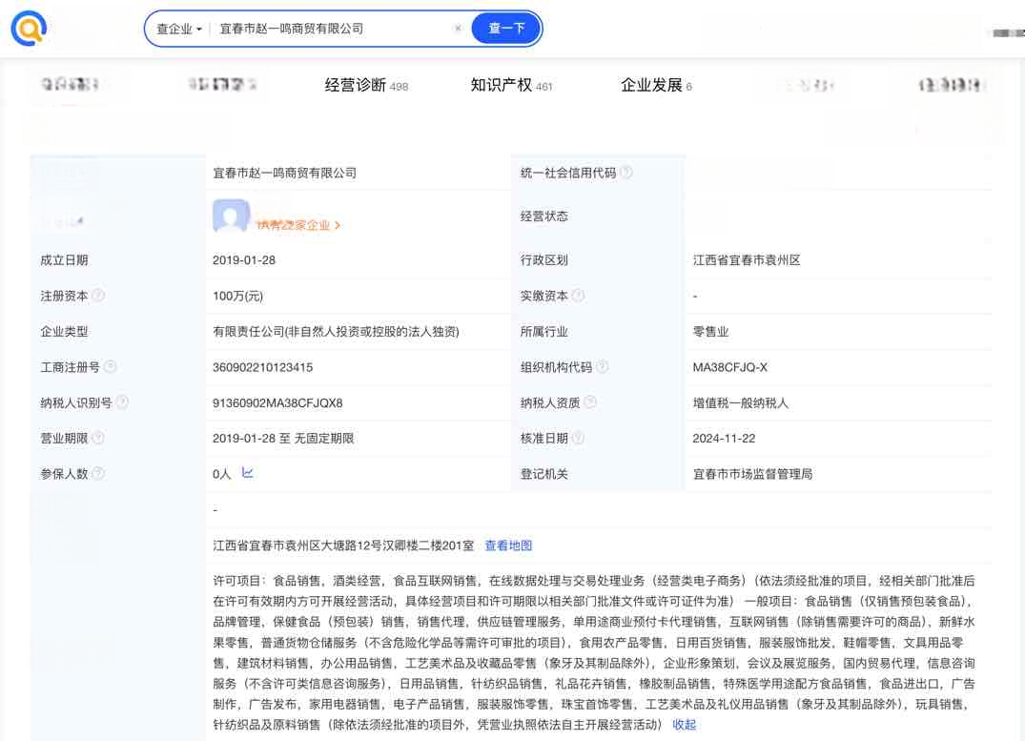Click the organization code MA38CFJQ-X

[730, 367]
